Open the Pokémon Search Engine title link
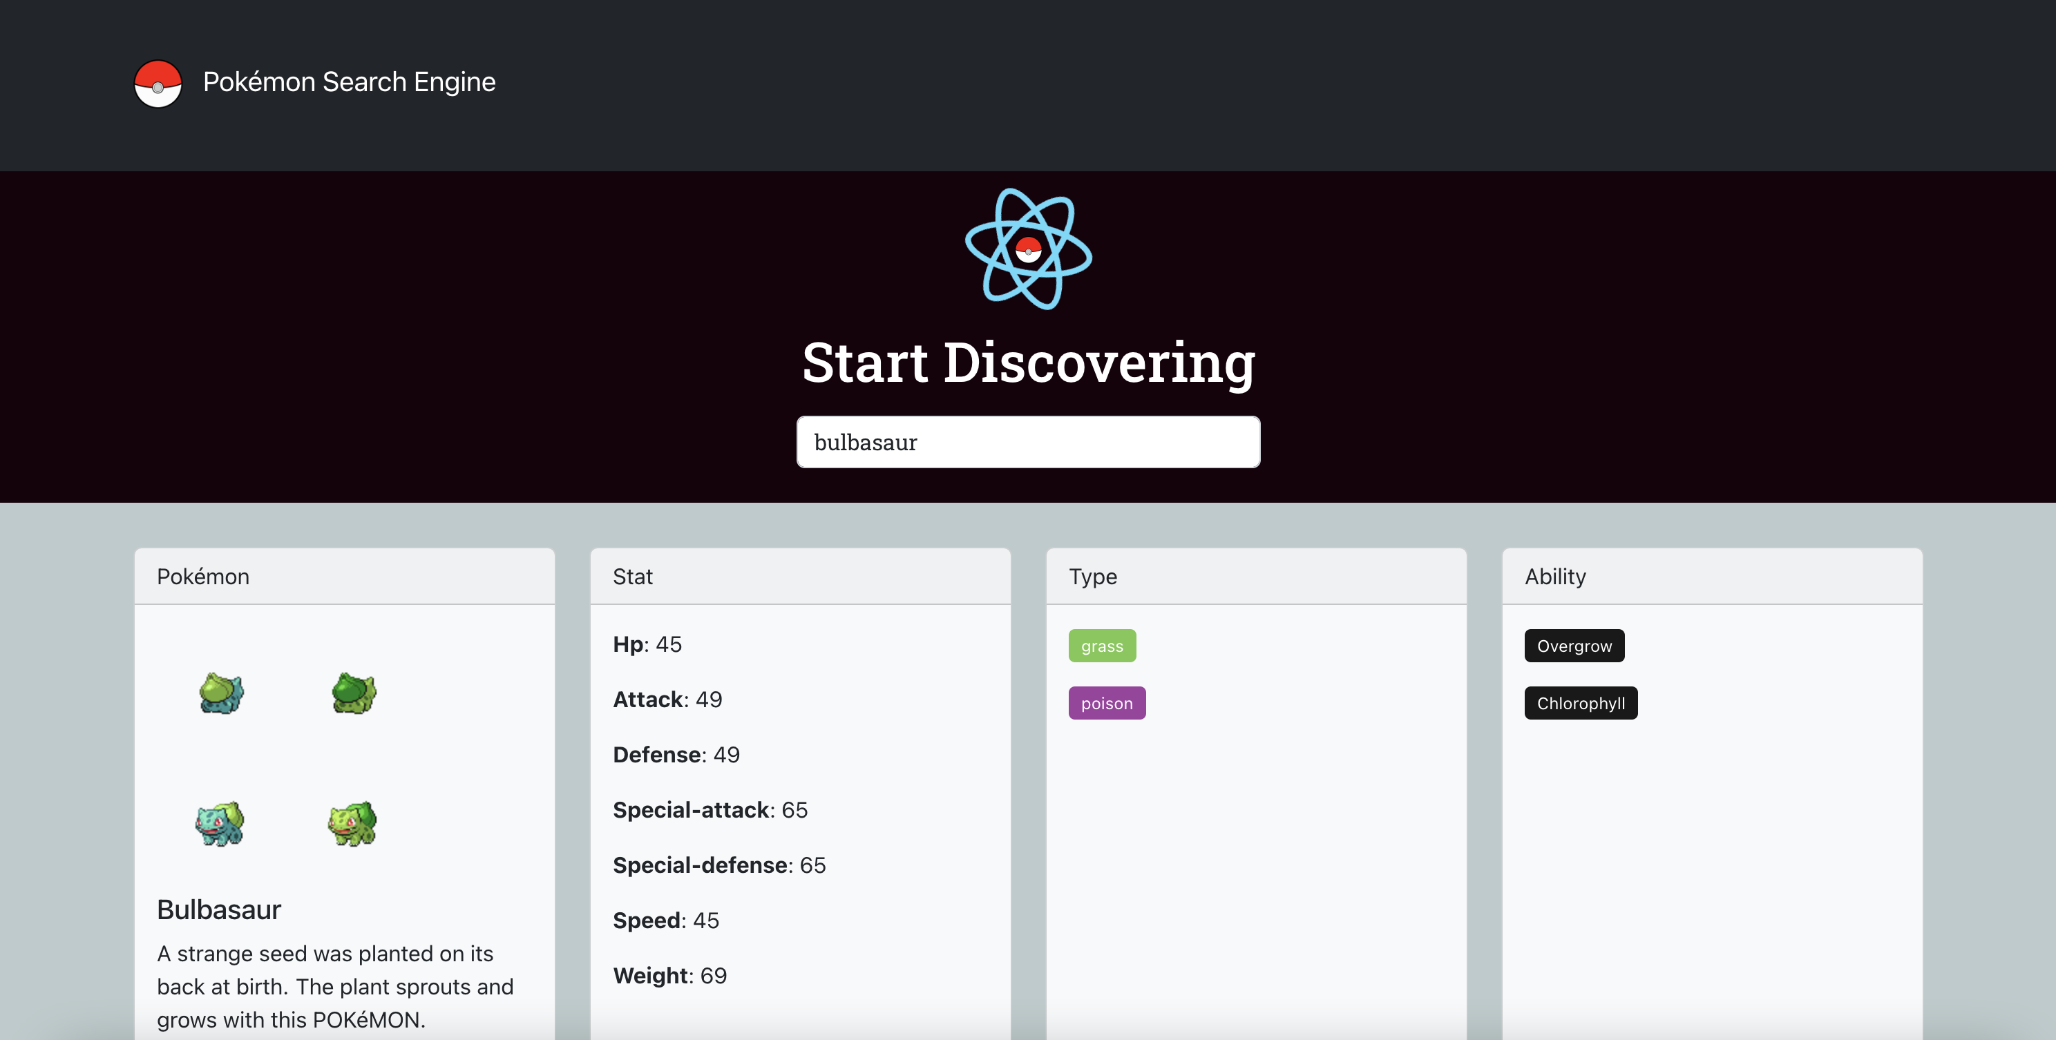The image size is (2056, 1040). point(349,82)
